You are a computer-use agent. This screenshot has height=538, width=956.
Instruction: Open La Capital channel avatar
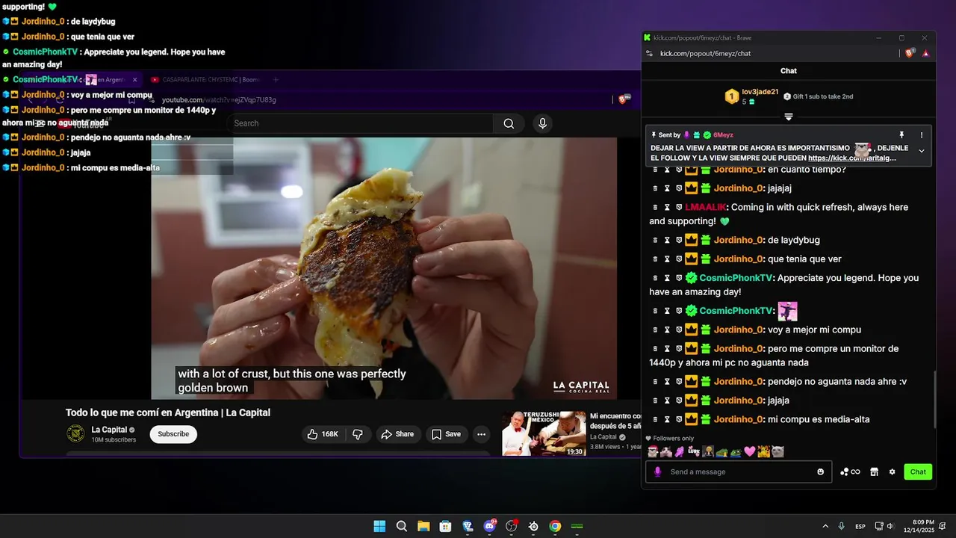[x=75, y=433]
